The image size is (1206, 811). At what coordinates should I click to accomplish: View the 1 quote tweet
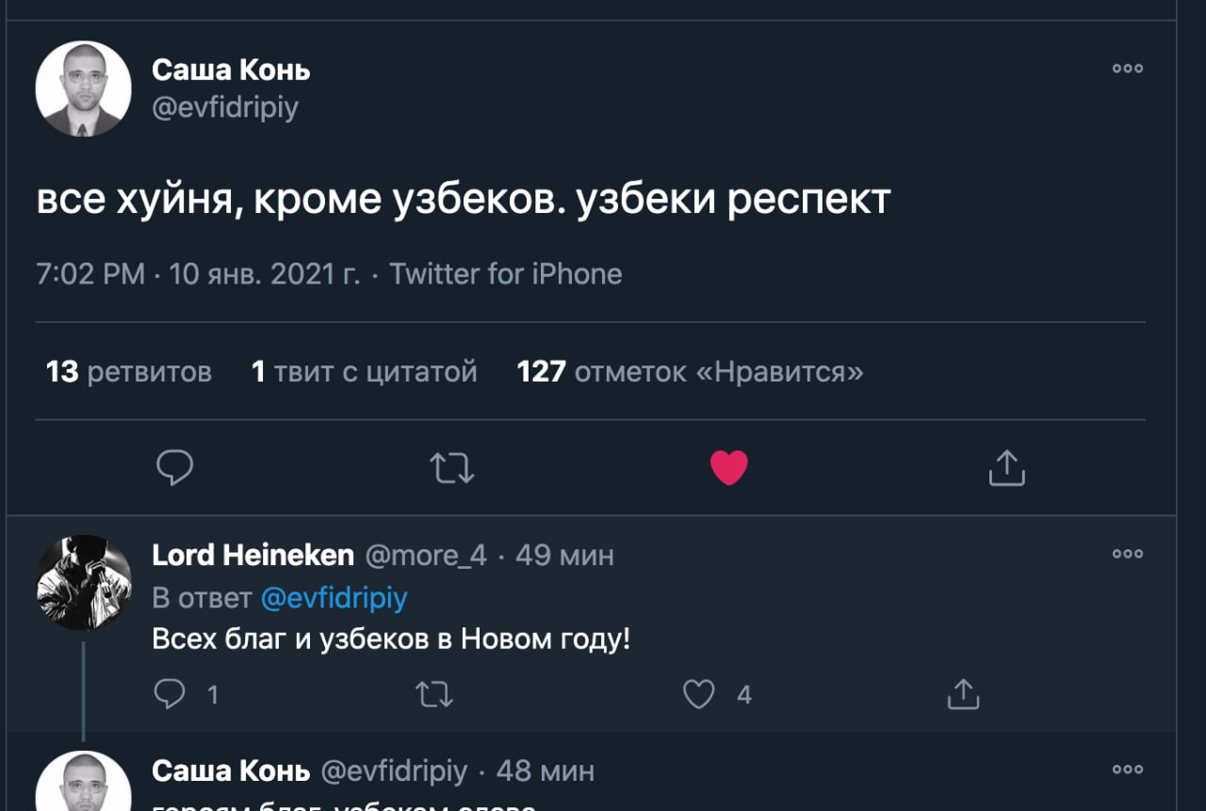pos(365,372)
